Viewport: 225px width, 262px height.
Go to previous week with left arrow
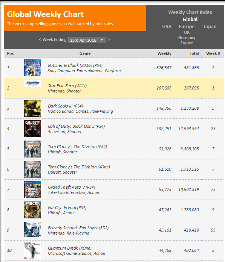40,39
